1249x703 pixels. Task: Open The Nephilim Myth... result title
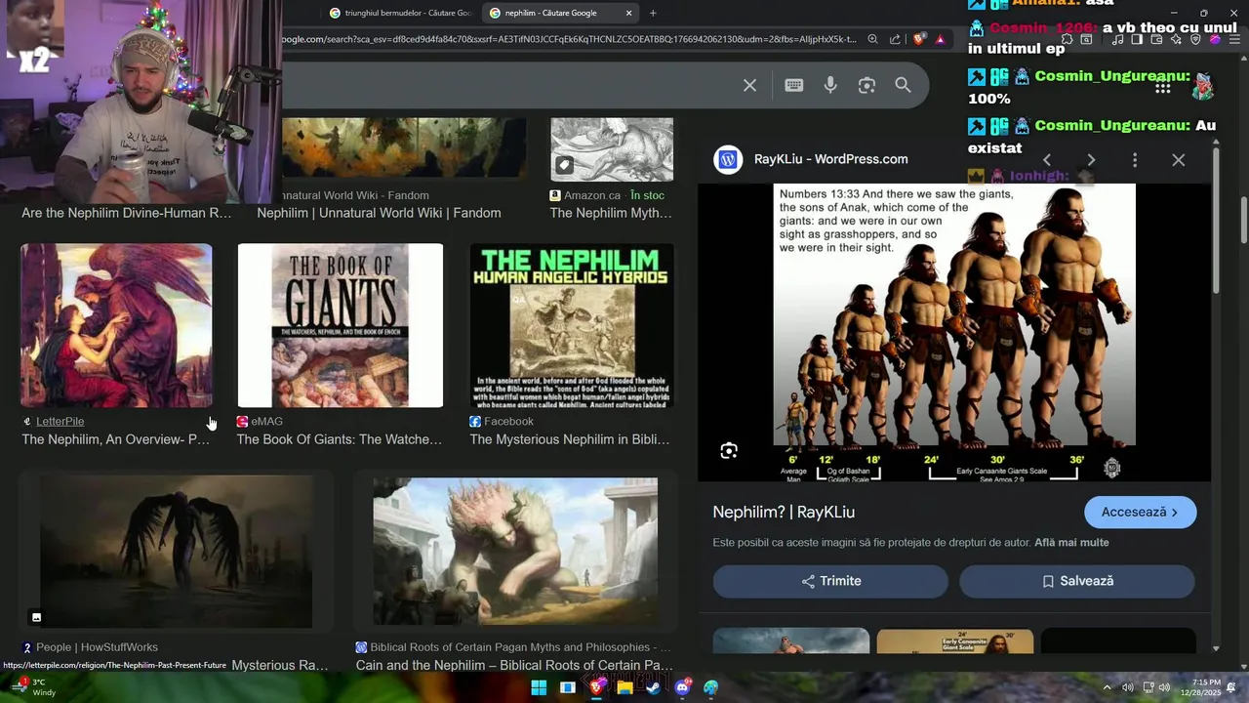[x=611, y=214]
